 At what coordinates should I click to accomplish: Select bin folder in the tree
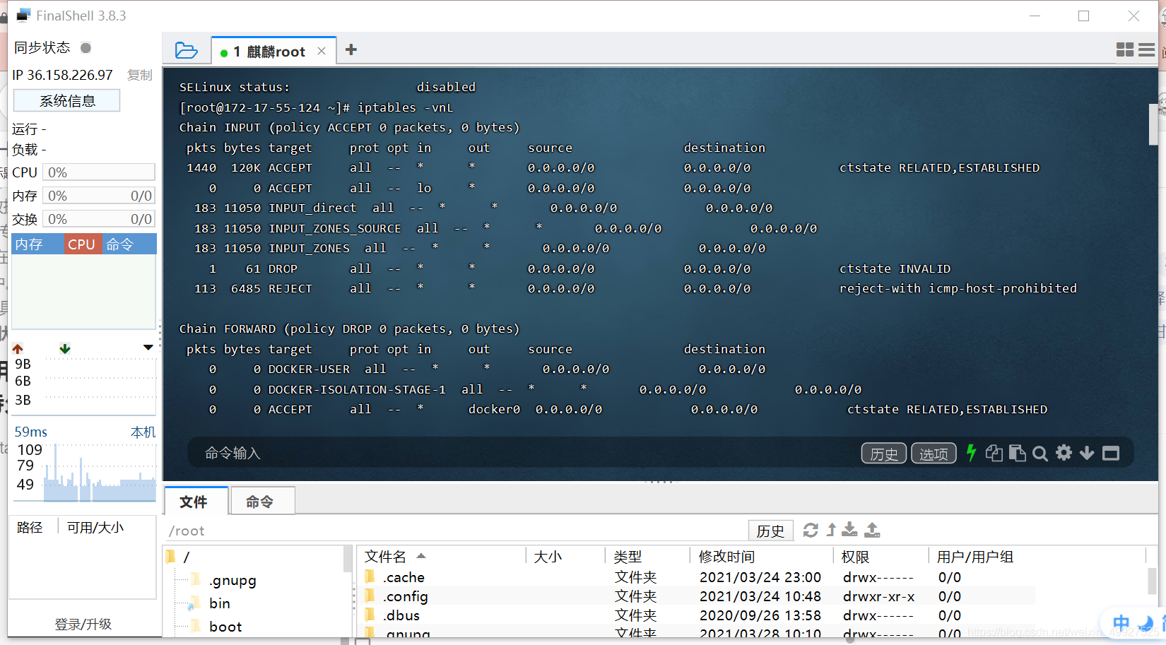coord(220,603)
